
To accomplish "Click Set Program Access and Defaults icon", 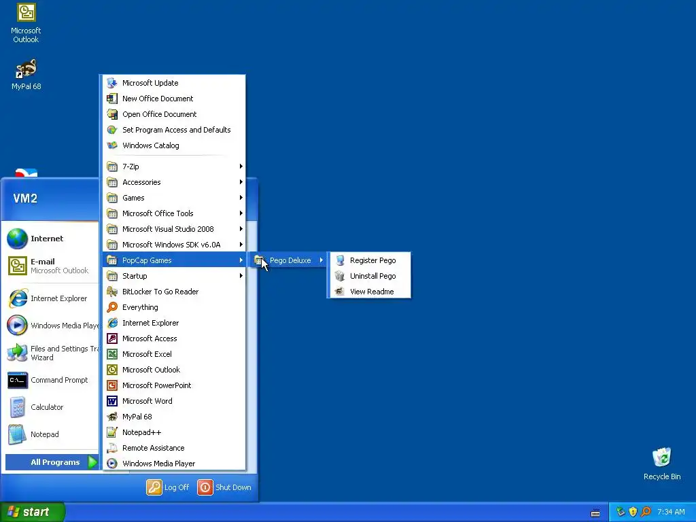I will [x=112, y=130].
